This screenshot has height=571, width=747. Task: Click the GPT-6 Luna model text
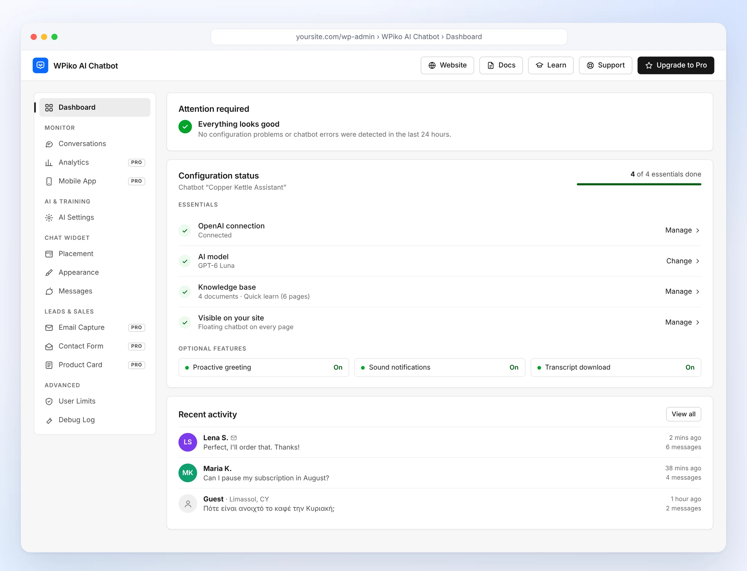pos(216,266)
